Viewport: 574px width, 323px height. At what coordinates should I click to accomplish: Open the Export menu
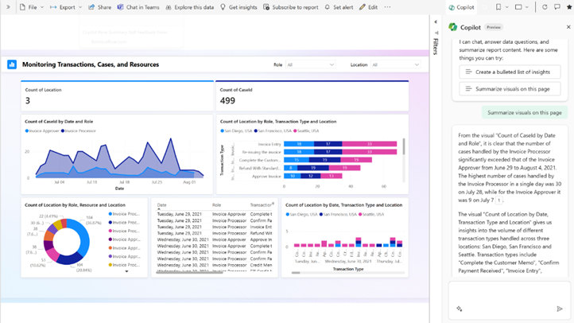coord(66,7)
